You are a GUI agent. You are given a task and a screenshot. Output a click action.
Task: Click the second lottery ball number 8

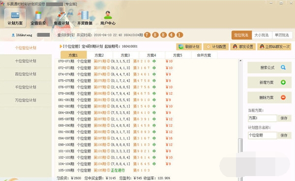coord(155,35)
